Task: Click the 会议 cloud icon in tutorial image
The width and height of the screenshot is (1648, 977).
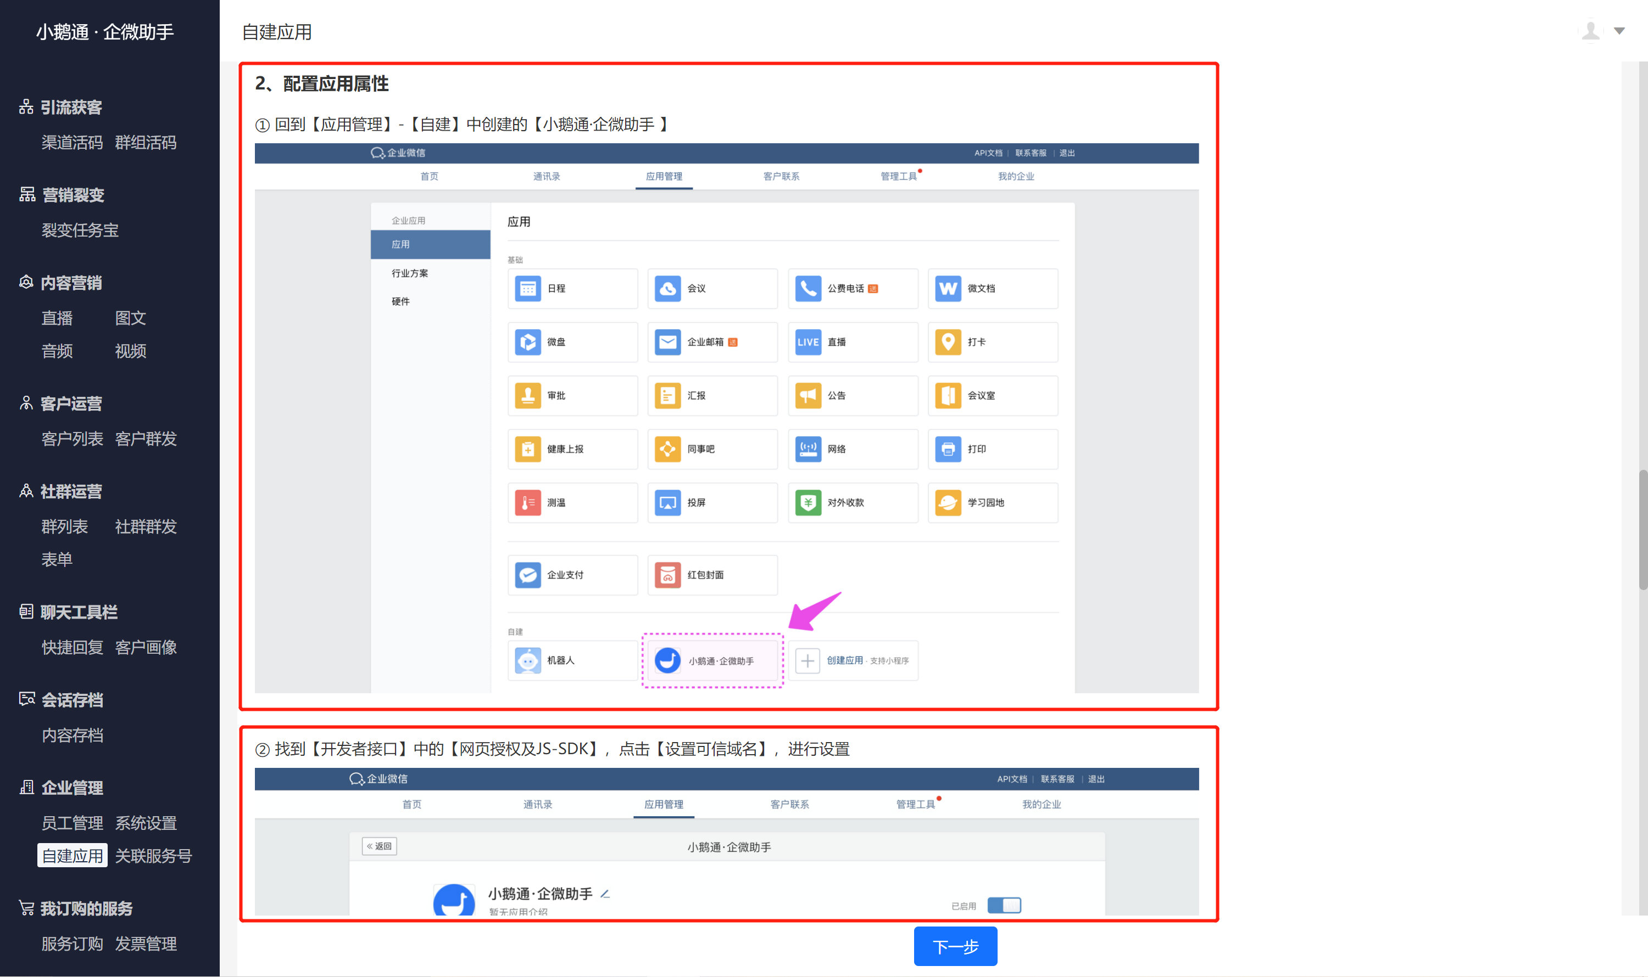Action: (667, 288)
